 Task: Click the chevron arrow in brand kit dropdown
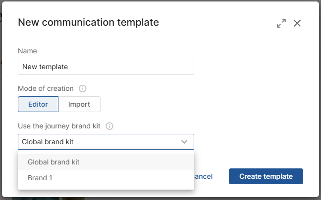(184, 142)
